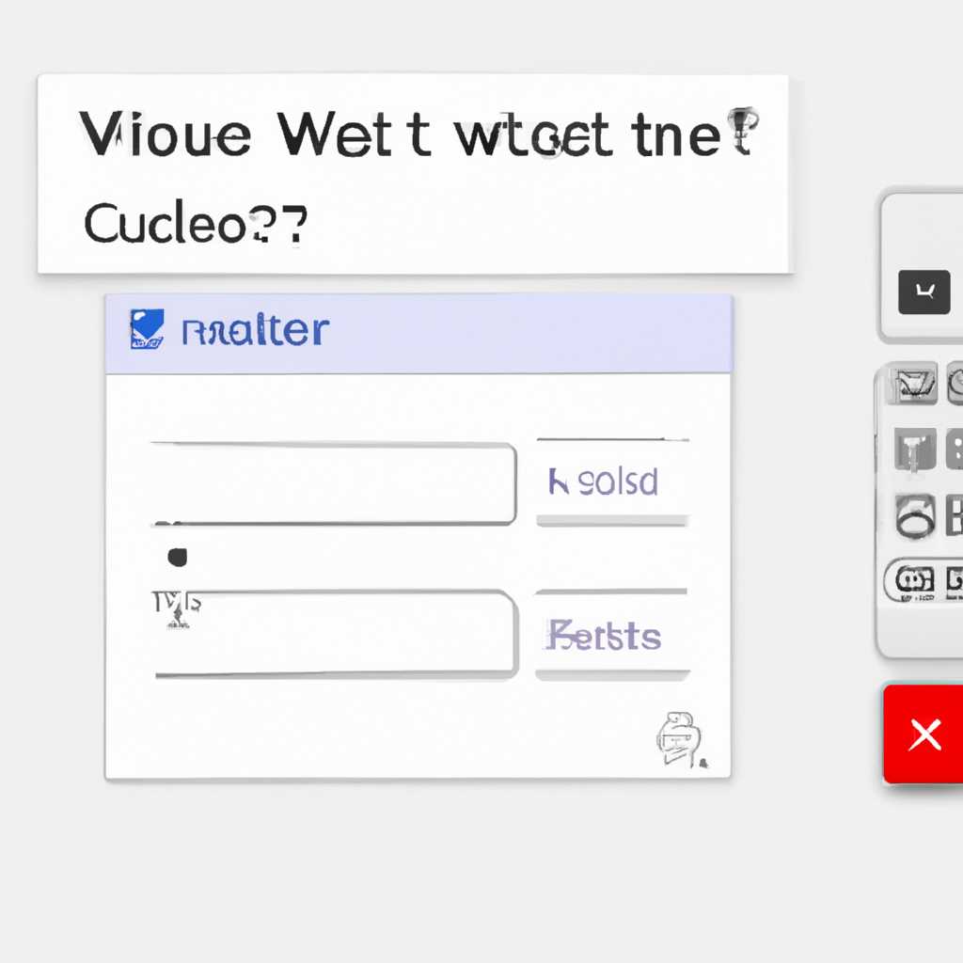Click the partially visible grid icon beside ring
This screenshot has width=963, height=963.
955,515
